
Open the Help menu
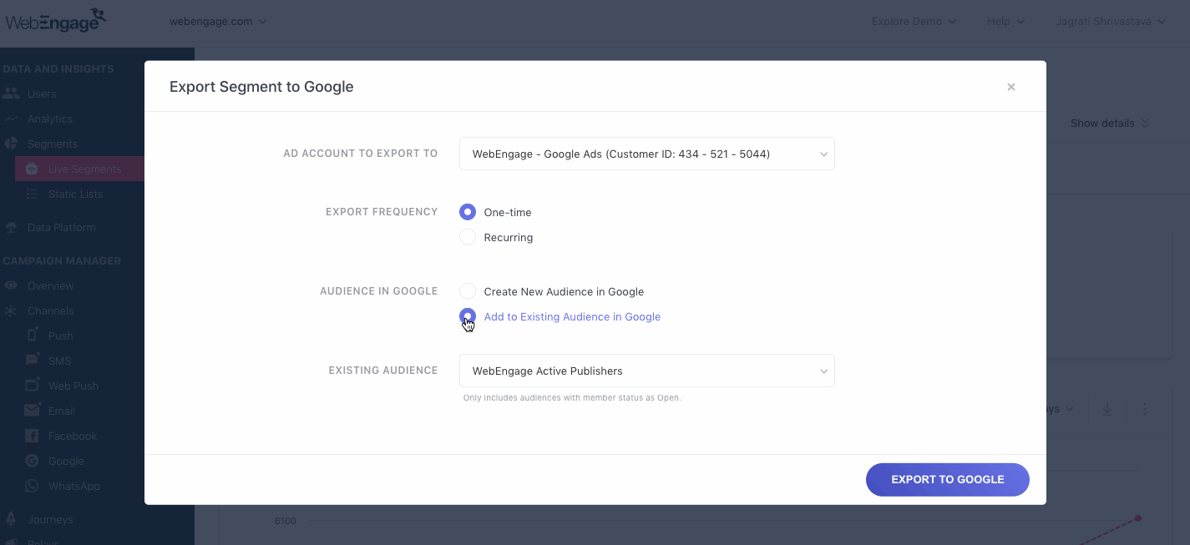(1005, 22)
